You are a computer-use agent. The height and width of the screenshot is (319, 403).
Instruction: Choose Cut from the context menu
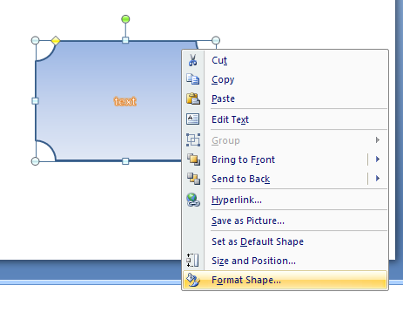point(285,60)
